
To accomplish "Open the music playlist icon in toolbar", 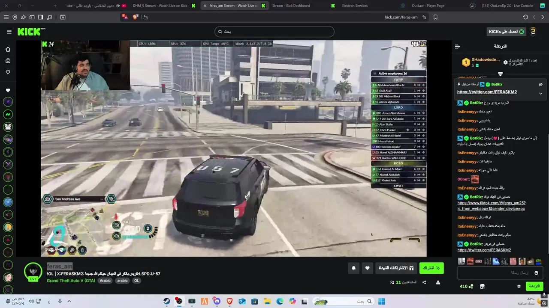I will pyautogui.click(x=49, y=17).
